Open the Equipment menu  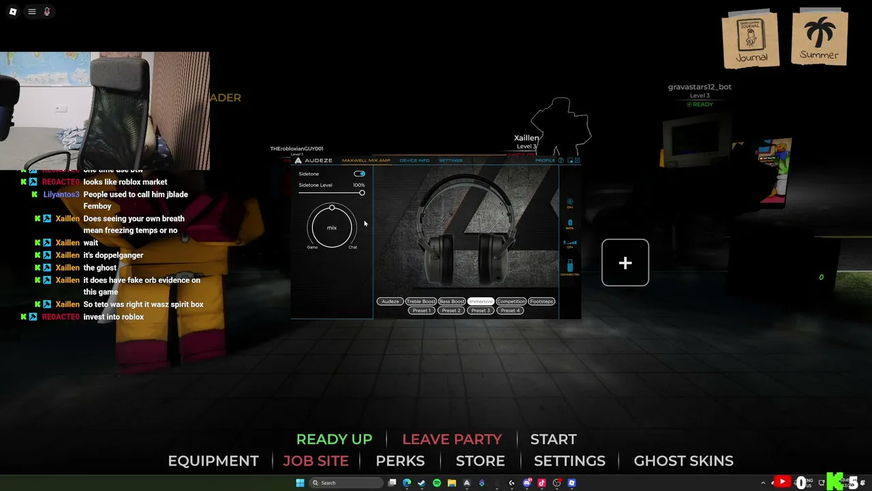tap(213, 461)
